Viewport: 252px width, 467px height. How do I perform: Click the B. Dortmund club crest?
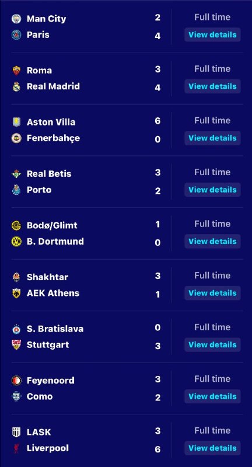coord(16,242)
